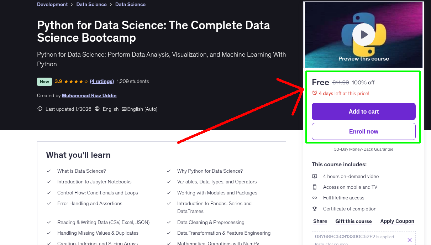
Task: Open the Data Science breadcrumb category
Action: [x=91, y=4]
